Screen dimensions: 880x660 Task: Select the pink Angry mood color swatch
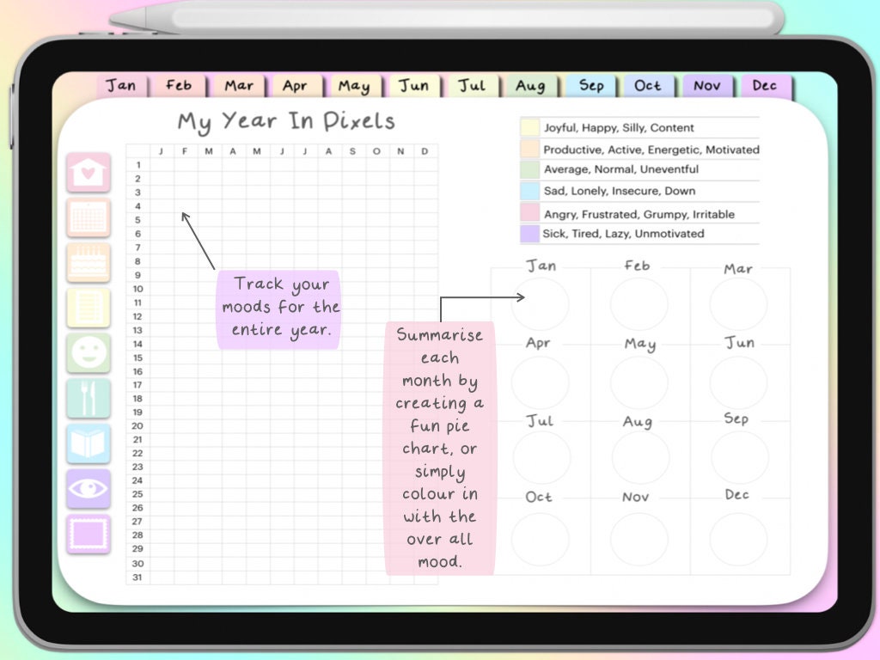[x=530, y=212]
